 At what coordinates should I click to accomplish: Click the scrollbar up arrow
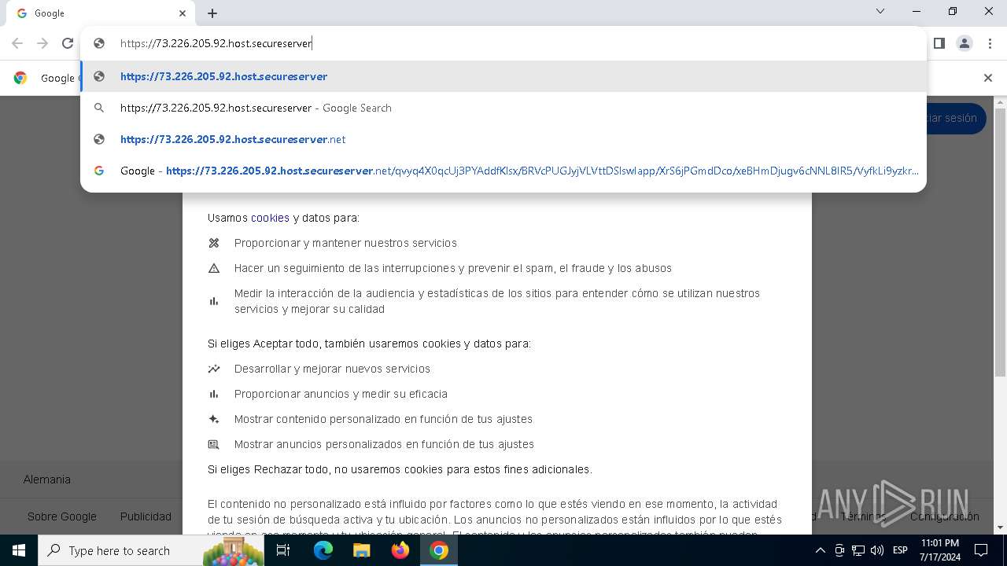1000,102
